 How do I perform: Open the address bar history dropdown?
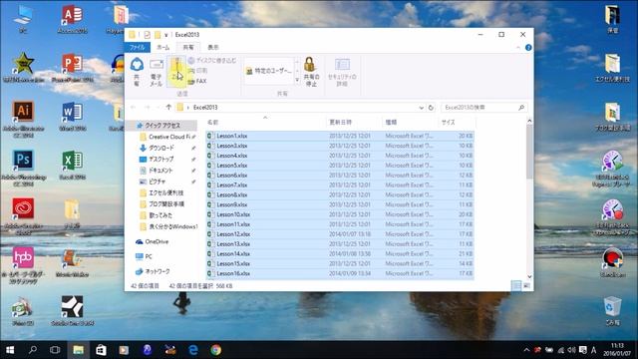(421, 108)
